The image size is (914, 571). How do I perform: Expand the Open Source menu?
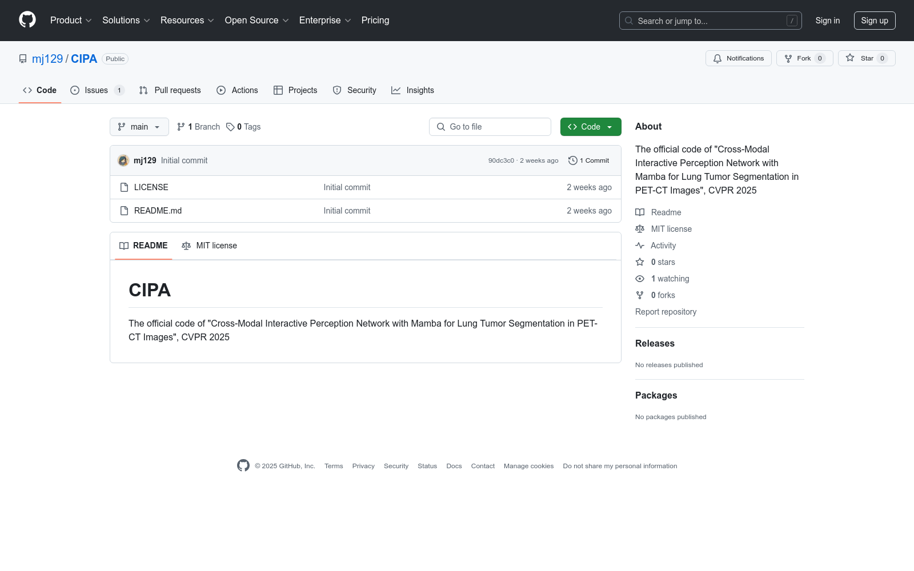point(257,20)
